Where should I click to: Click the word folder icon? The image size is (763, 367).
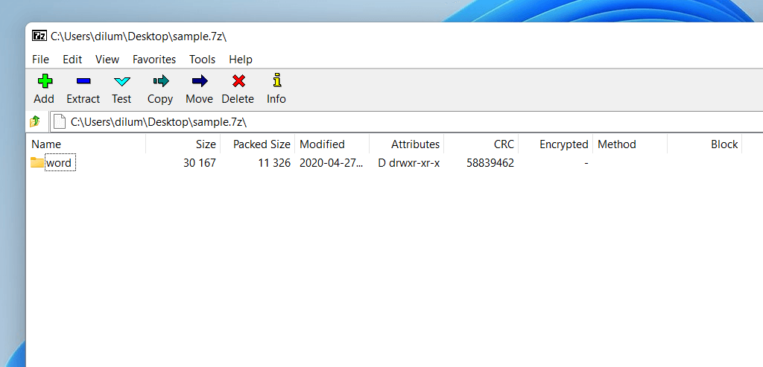[x=37, y=162]
